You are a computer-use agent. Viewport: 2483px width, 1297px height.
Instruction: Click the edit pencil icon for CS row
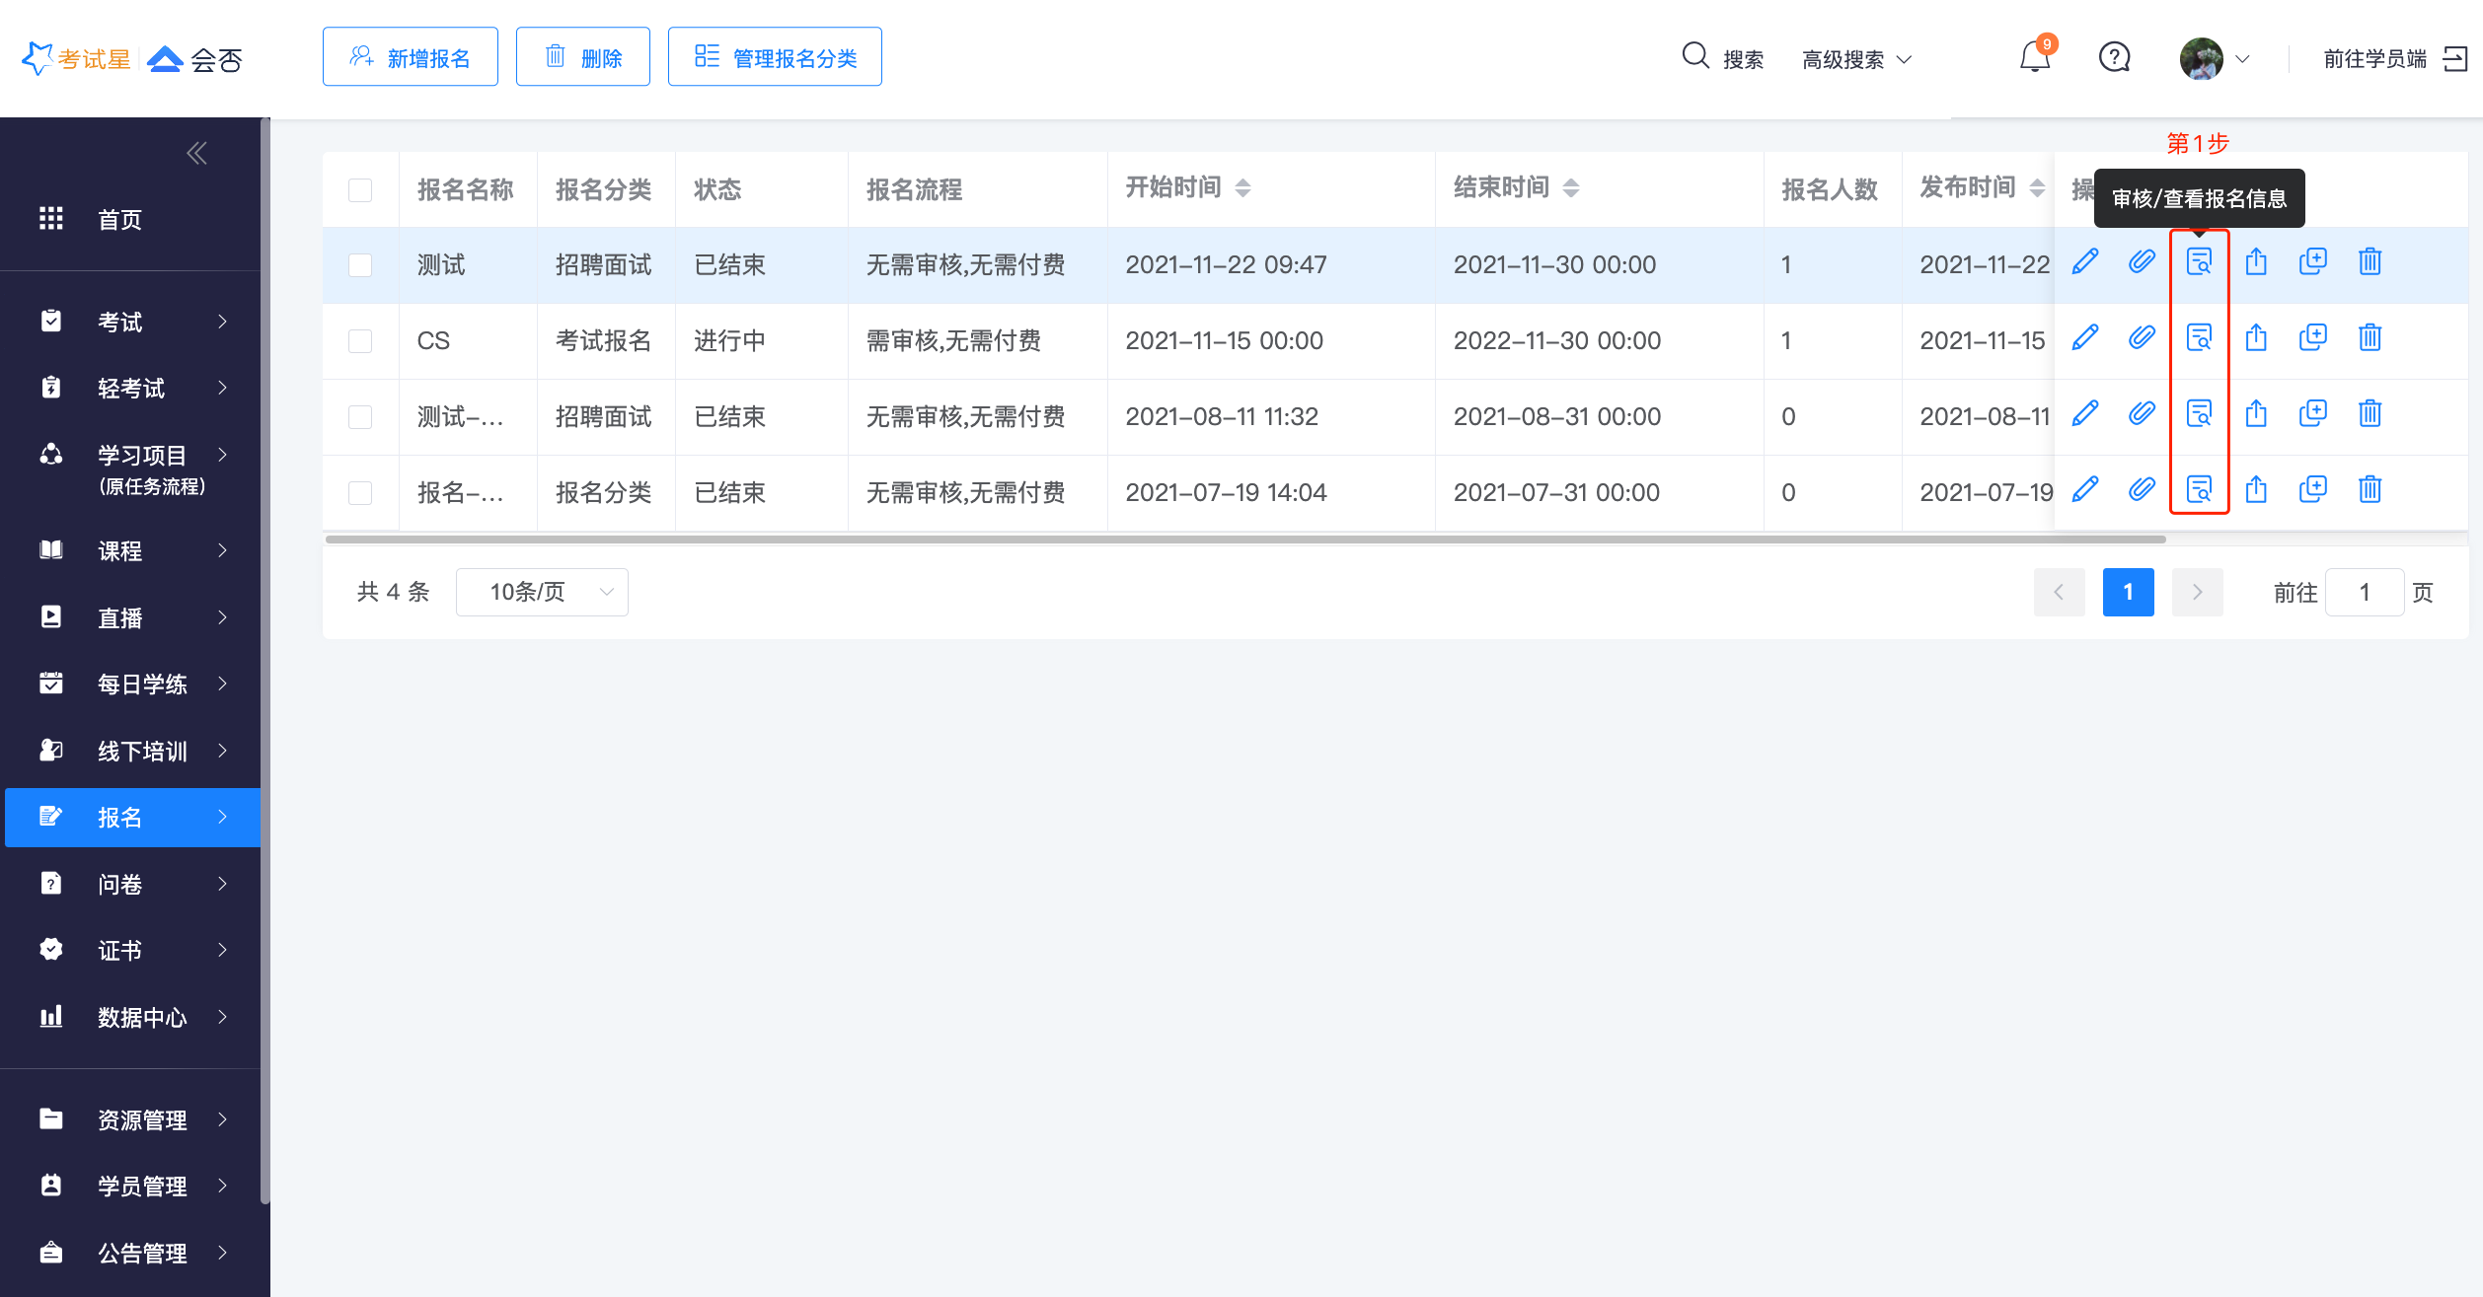coord(2084,338)
